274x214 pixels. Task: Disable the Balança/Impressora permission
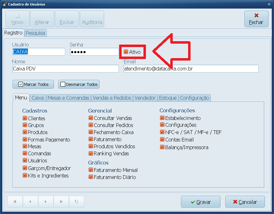click(162, 147)
